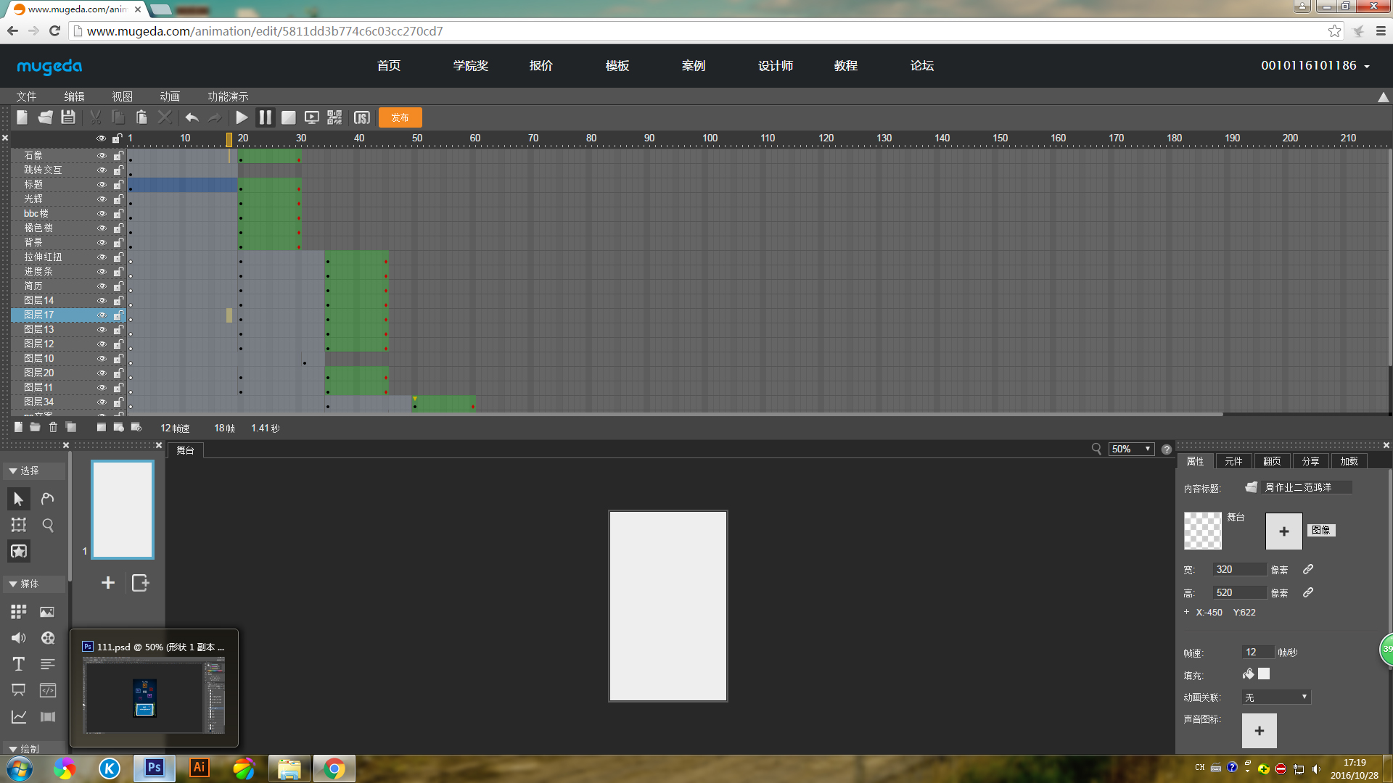Click the insert image icon
Viewport: 1393px width, 783px height.
point(47,612)
